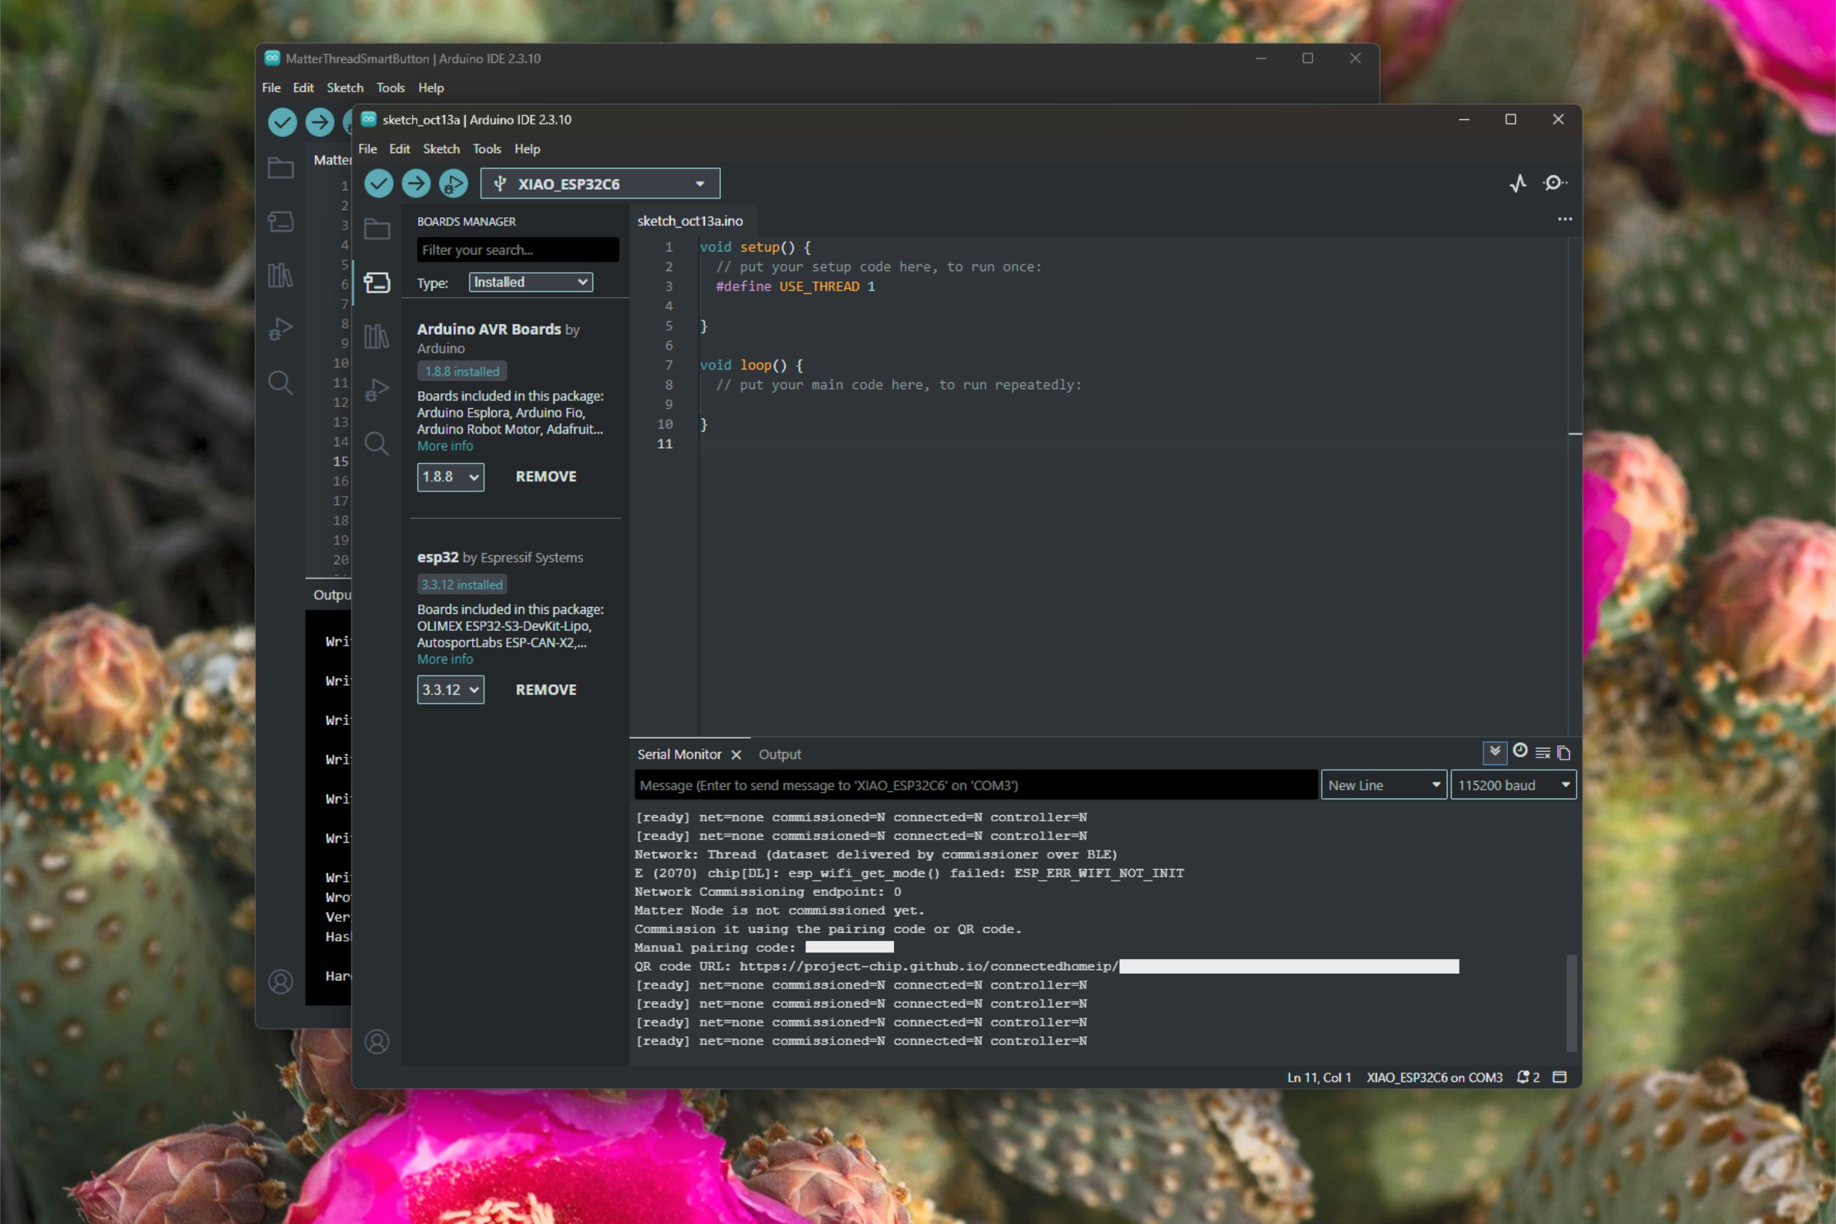Toggle bottom panel icon in status bar
Screen dimensions: 1836x1224
1559,1077
